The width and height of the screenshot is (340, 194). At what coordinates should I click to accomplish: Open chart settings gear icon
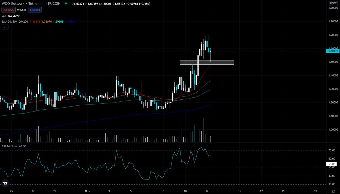pos(334,191)
